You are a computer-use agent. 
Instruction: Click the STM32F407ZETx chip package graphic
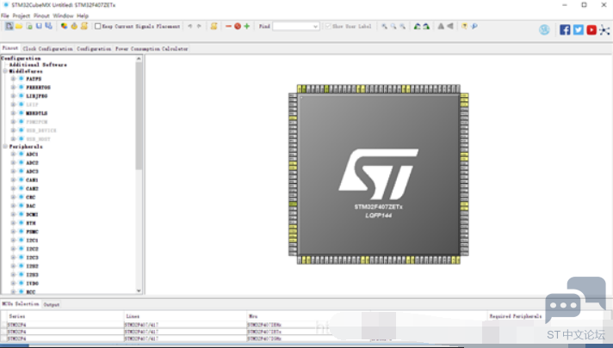[379, 174]
